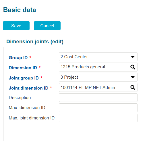Click the 'Dimension joints (edit)' section title
151x151 pixels.
tap(35, 42)
